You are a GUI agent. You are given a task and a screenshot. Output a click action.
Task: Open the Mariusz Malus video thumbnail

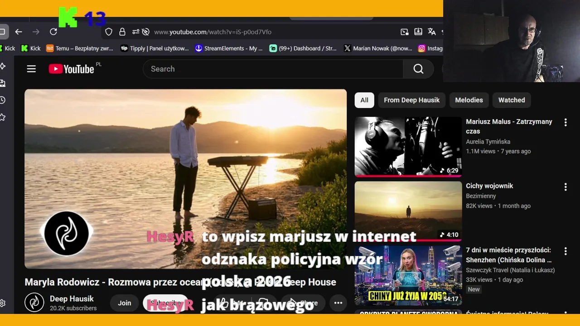click(x=408, y=147)
